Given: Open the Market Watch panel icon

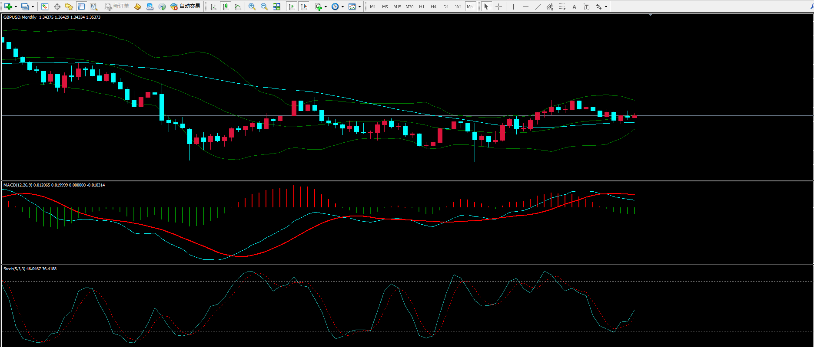Looking at the screenshot, I should pyautogui.click(x=44, y=7).
